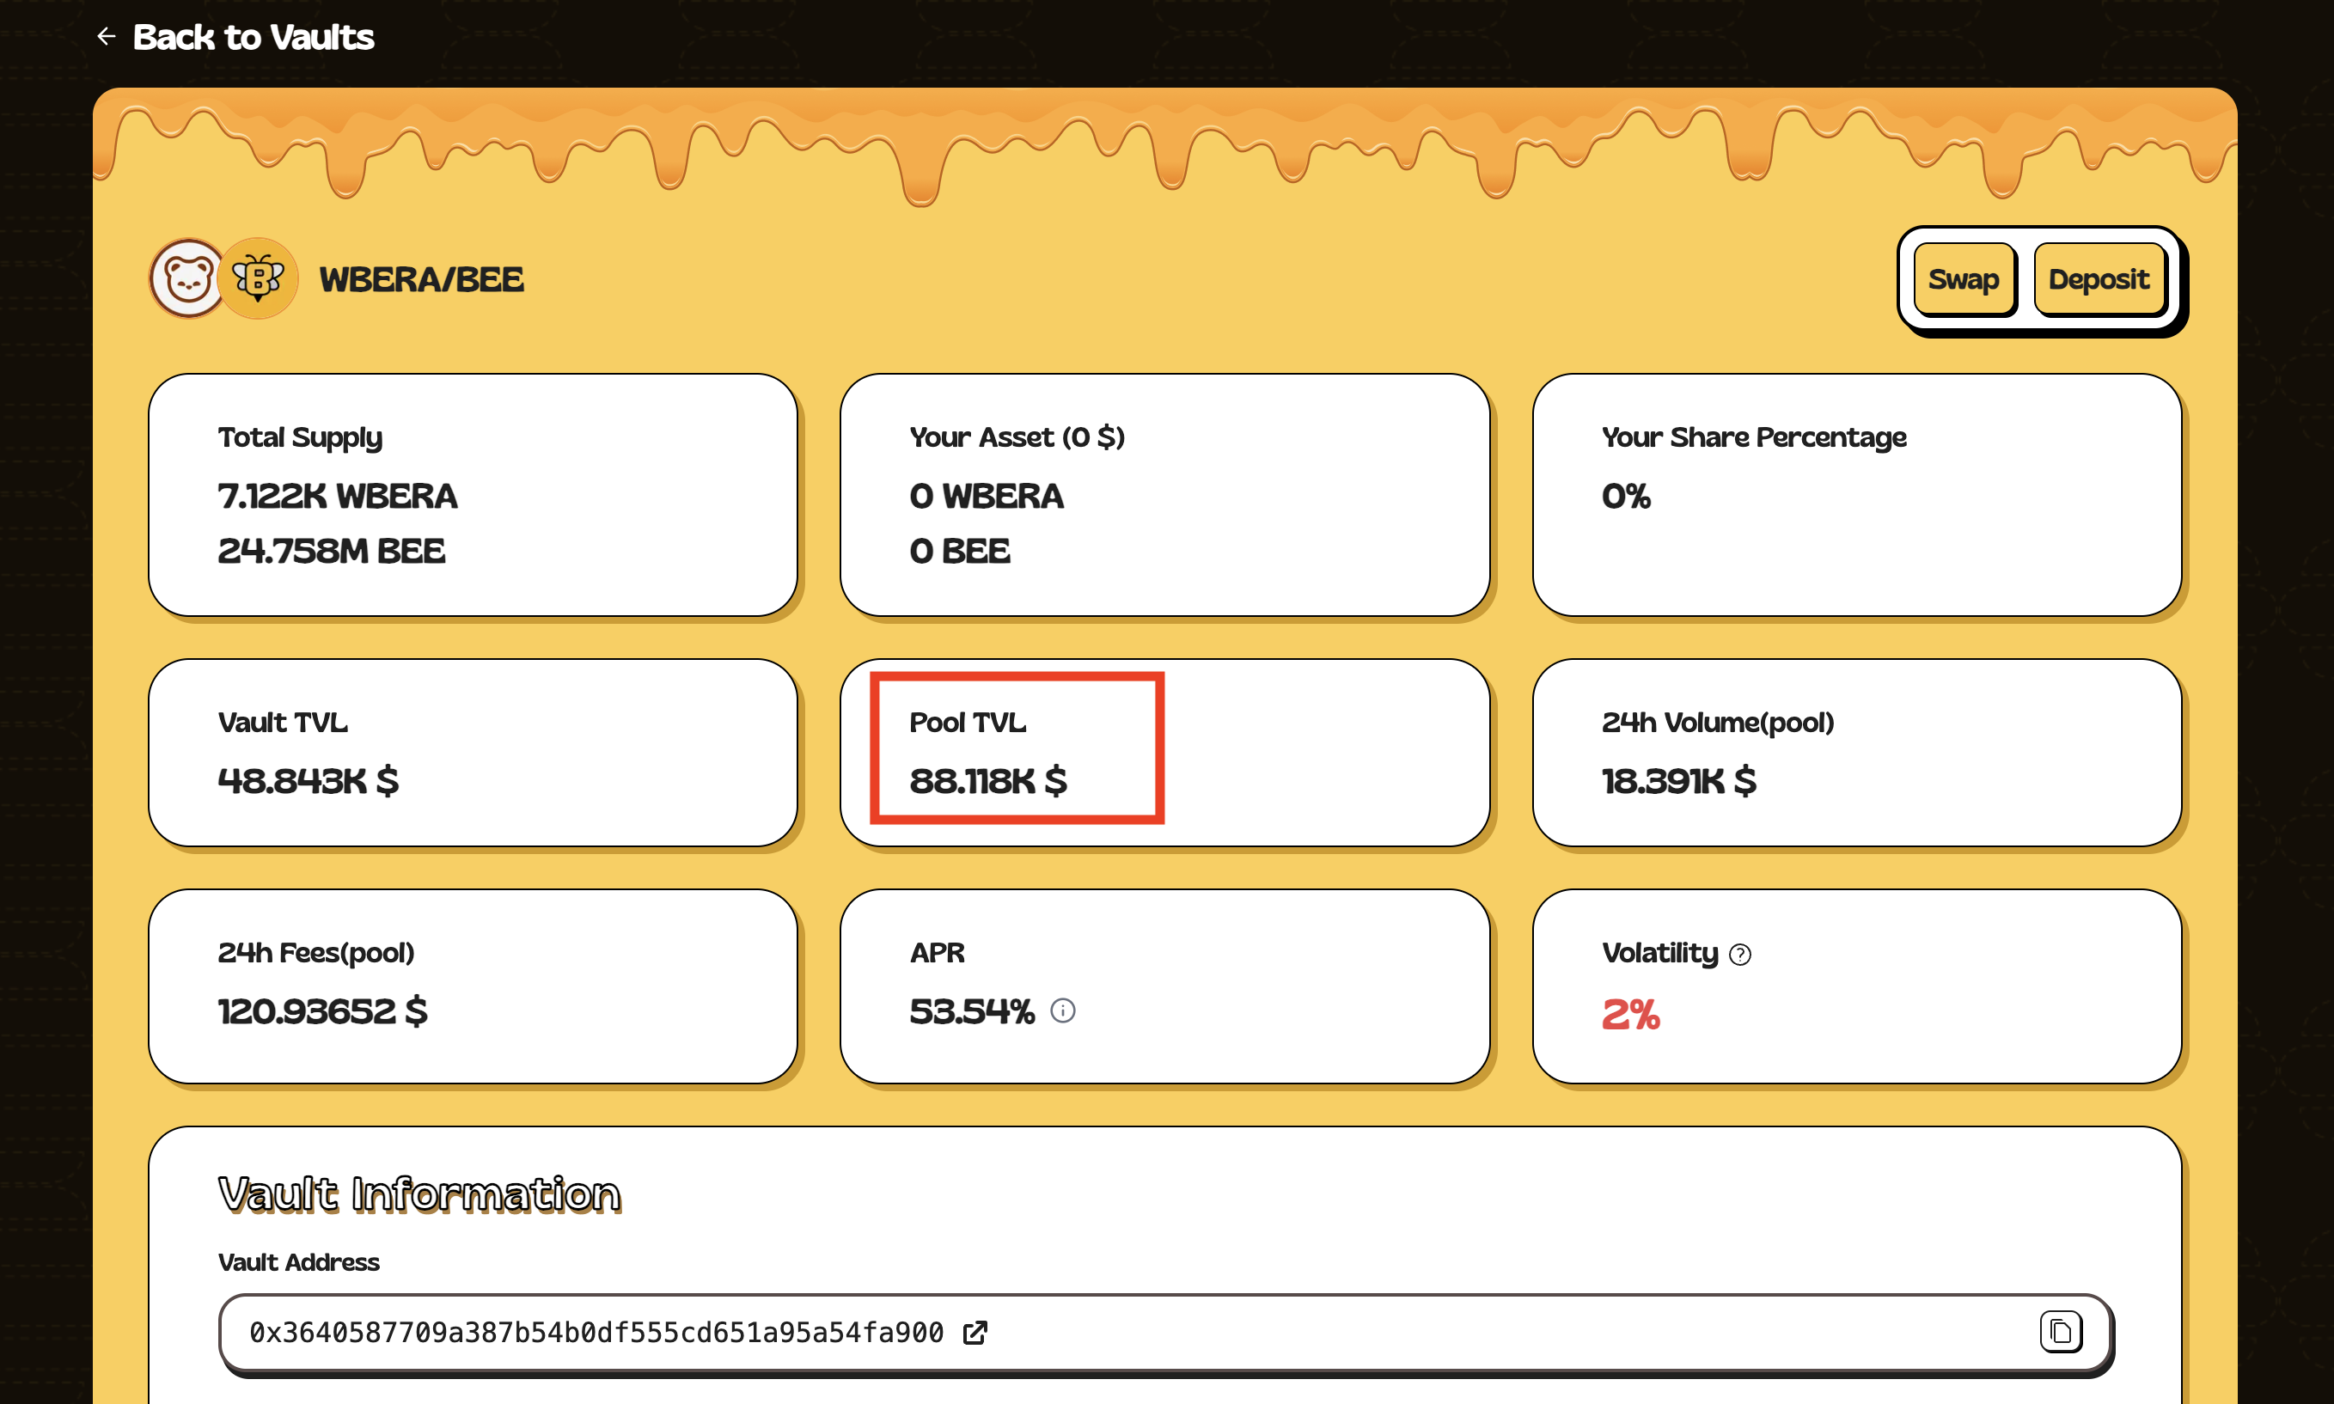Select the 120.93652 $ fees value
This screenshot has width=2334, height=1404.
[322, 1011]
